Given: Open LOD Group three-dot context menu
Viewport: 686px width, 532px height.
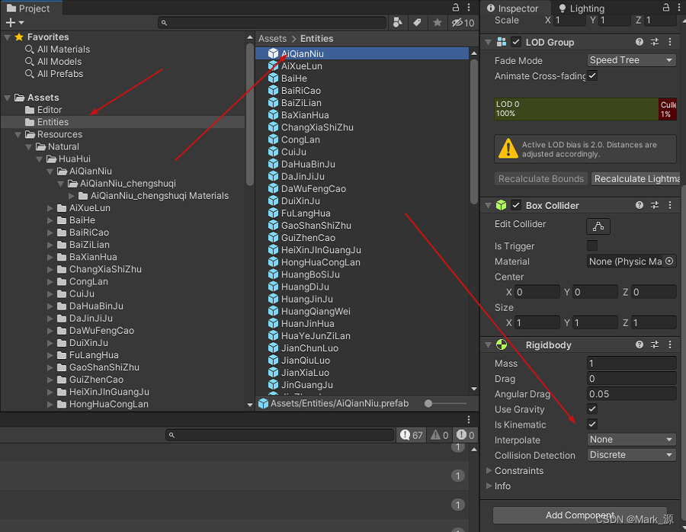Looking at the screenshot, I should 670,42.
